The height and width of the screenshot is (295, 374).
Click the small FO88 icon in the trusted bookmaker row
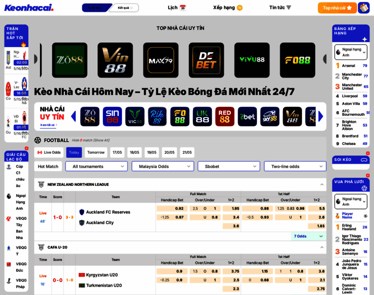[180, 117]
